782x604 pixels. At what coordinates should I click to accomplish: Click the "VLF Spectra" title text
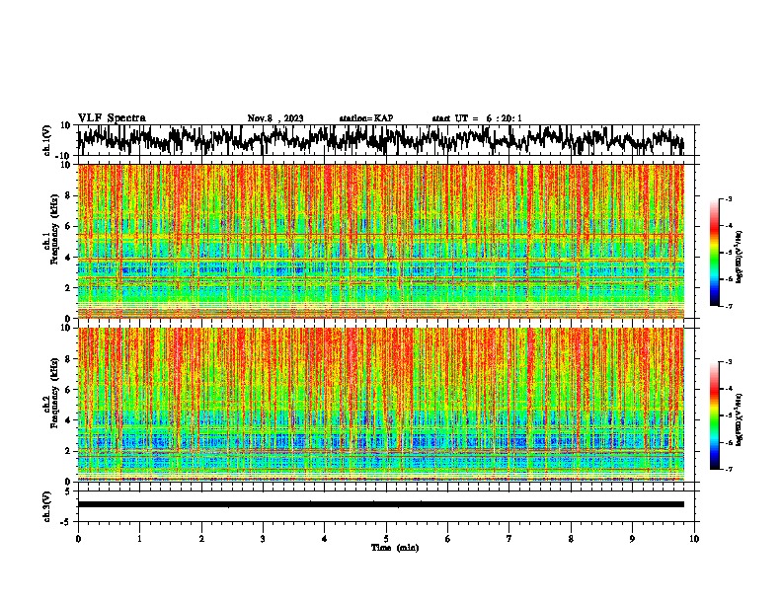pos(112,118)
